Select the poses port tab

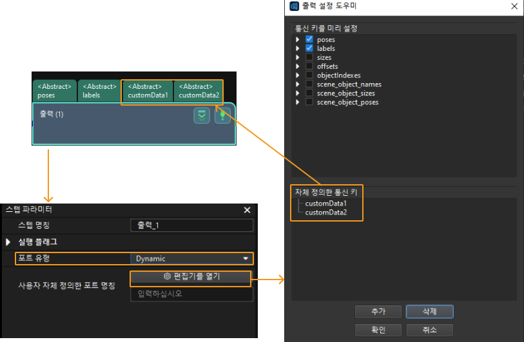[55, 91]
